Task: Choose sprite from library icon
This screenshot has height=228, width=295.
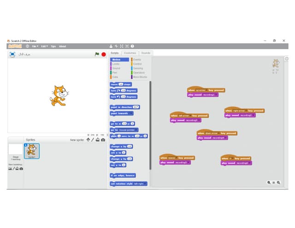Action: 88,140
